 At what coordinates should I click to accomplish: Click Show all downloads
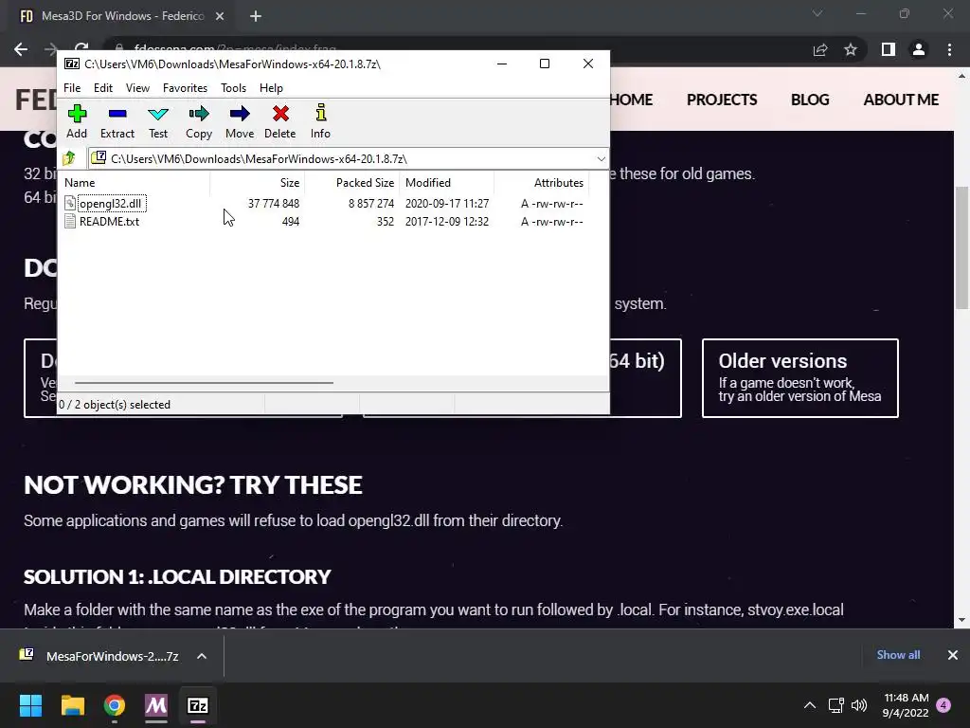pyautogui.click(x=898, y=655)
